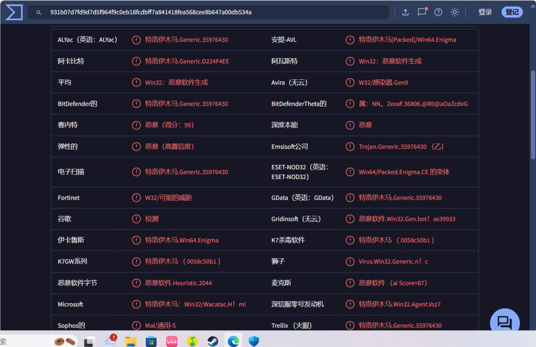The height and width of the screenshot is (347, 536).
Task: Click the alert icon in Avira row
Action: click(x=350, y=82)
